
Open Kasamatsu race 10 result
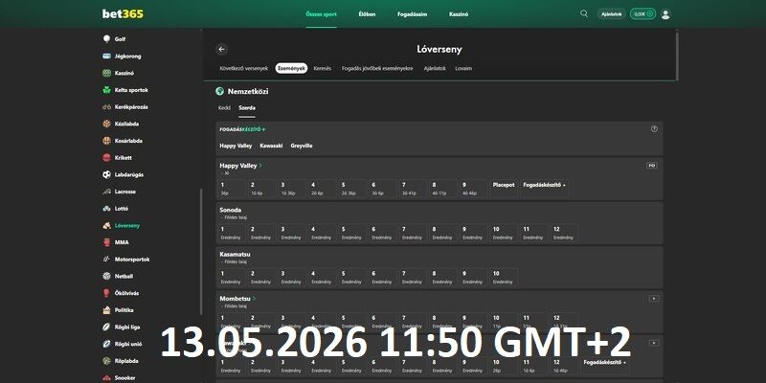point(504,277)
